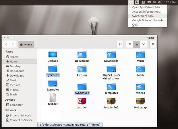
Task: Open Desktop in the Places sidebar
Action: (x=20, y=66)
